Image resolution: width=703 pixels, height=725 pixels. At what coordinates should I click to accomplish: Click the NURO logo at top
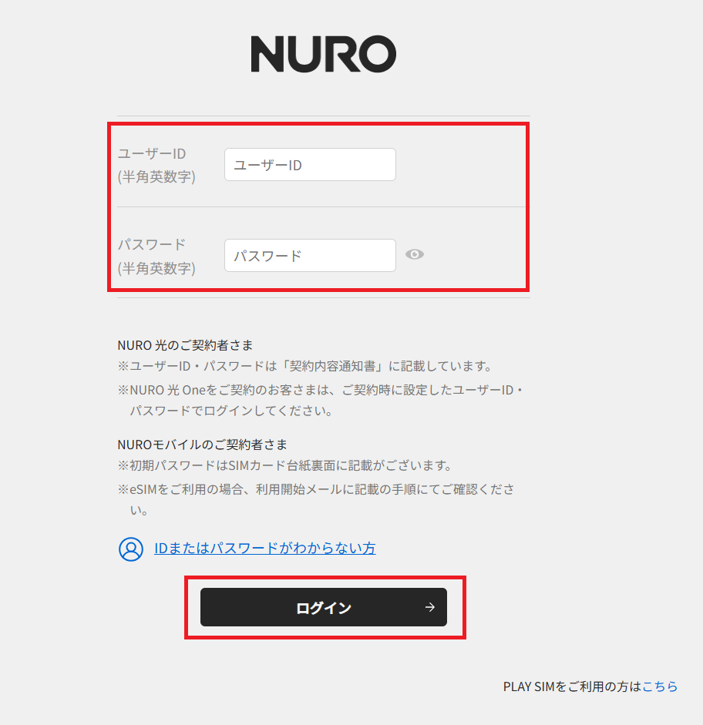pos(323,54)
